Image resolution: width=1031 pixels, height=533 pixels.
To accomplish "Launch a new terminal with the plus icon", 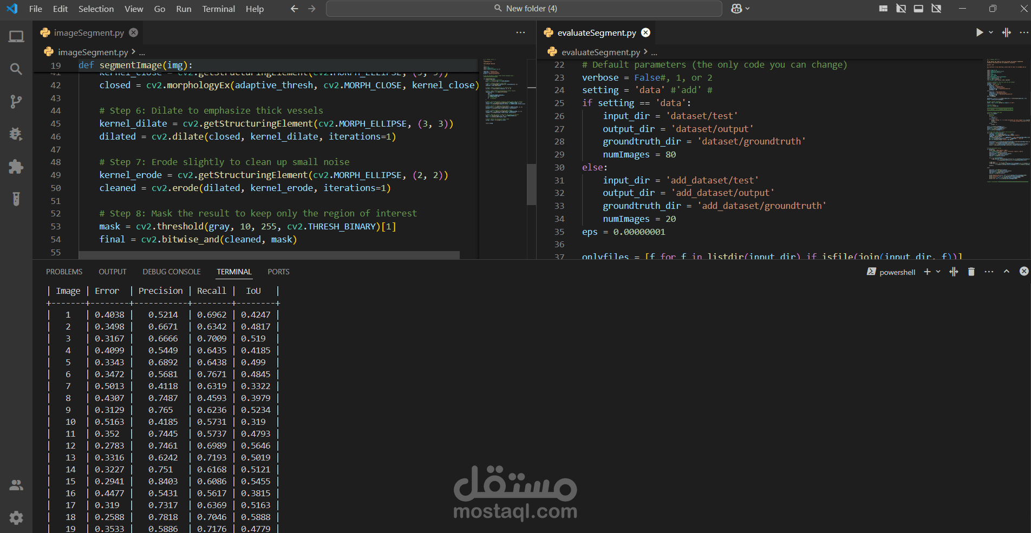I will pyautogui.click(x=927, y=272).
